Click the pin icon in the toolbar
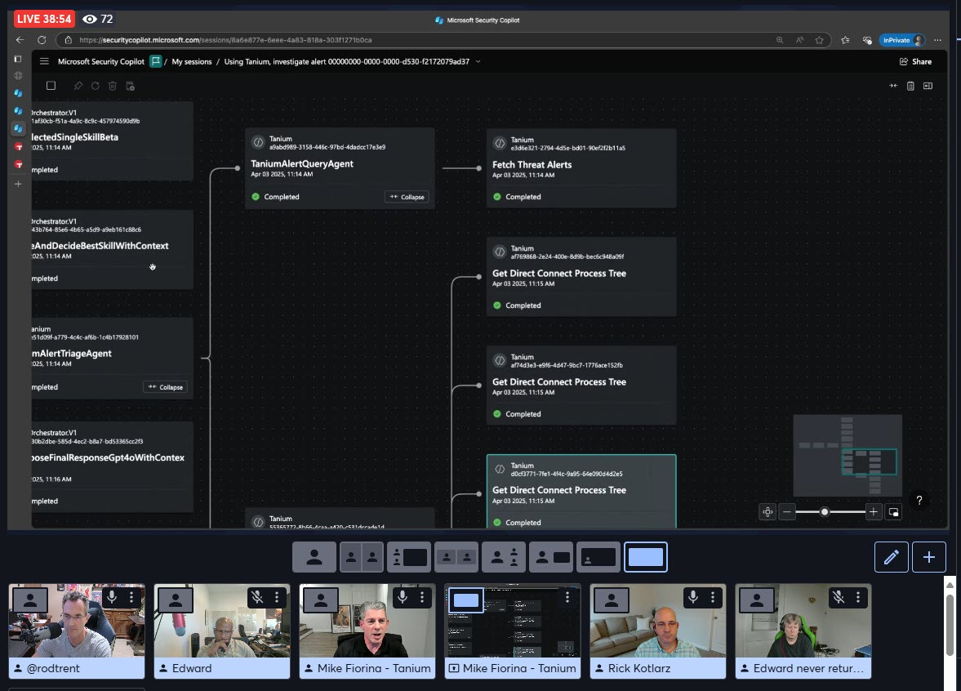The width and height of the screenshot is (961, 691). point(78,86)
